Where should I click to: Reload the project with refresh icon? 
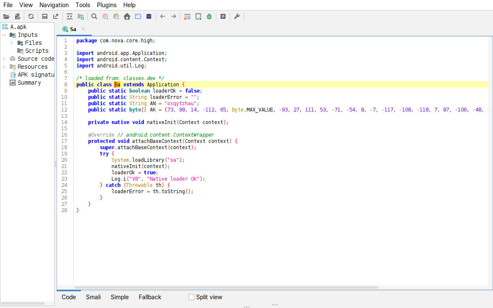click(31, 17)
